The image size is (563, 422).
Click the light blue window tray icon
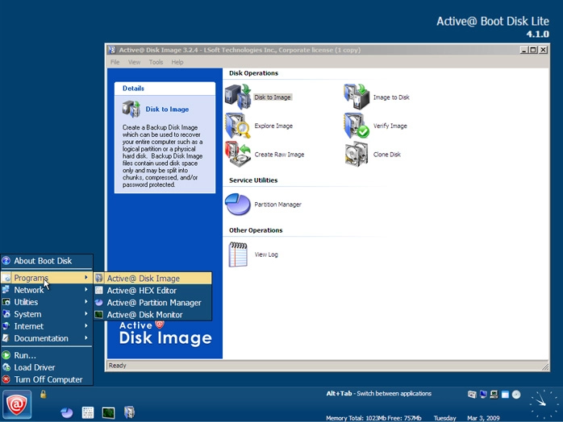coord(505,395)
